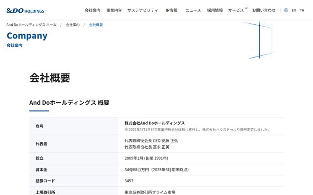Click the 会社案内 breadcrumb link
This screenshot has height=195, width=313.
pyautogui.click(x=73, y=25)
